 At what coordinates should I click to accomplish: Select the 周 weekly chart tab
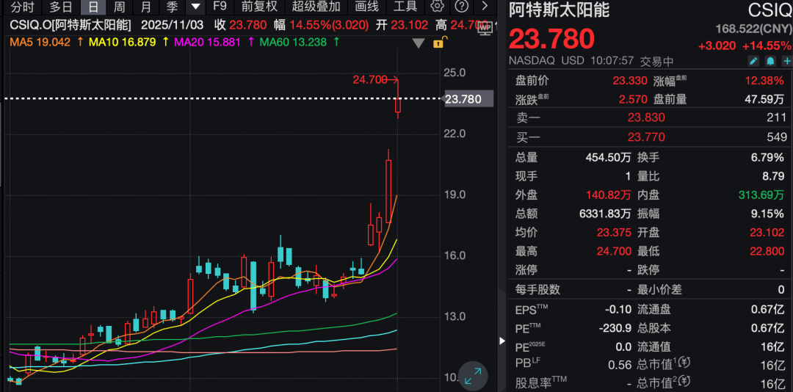coord(119,7)
